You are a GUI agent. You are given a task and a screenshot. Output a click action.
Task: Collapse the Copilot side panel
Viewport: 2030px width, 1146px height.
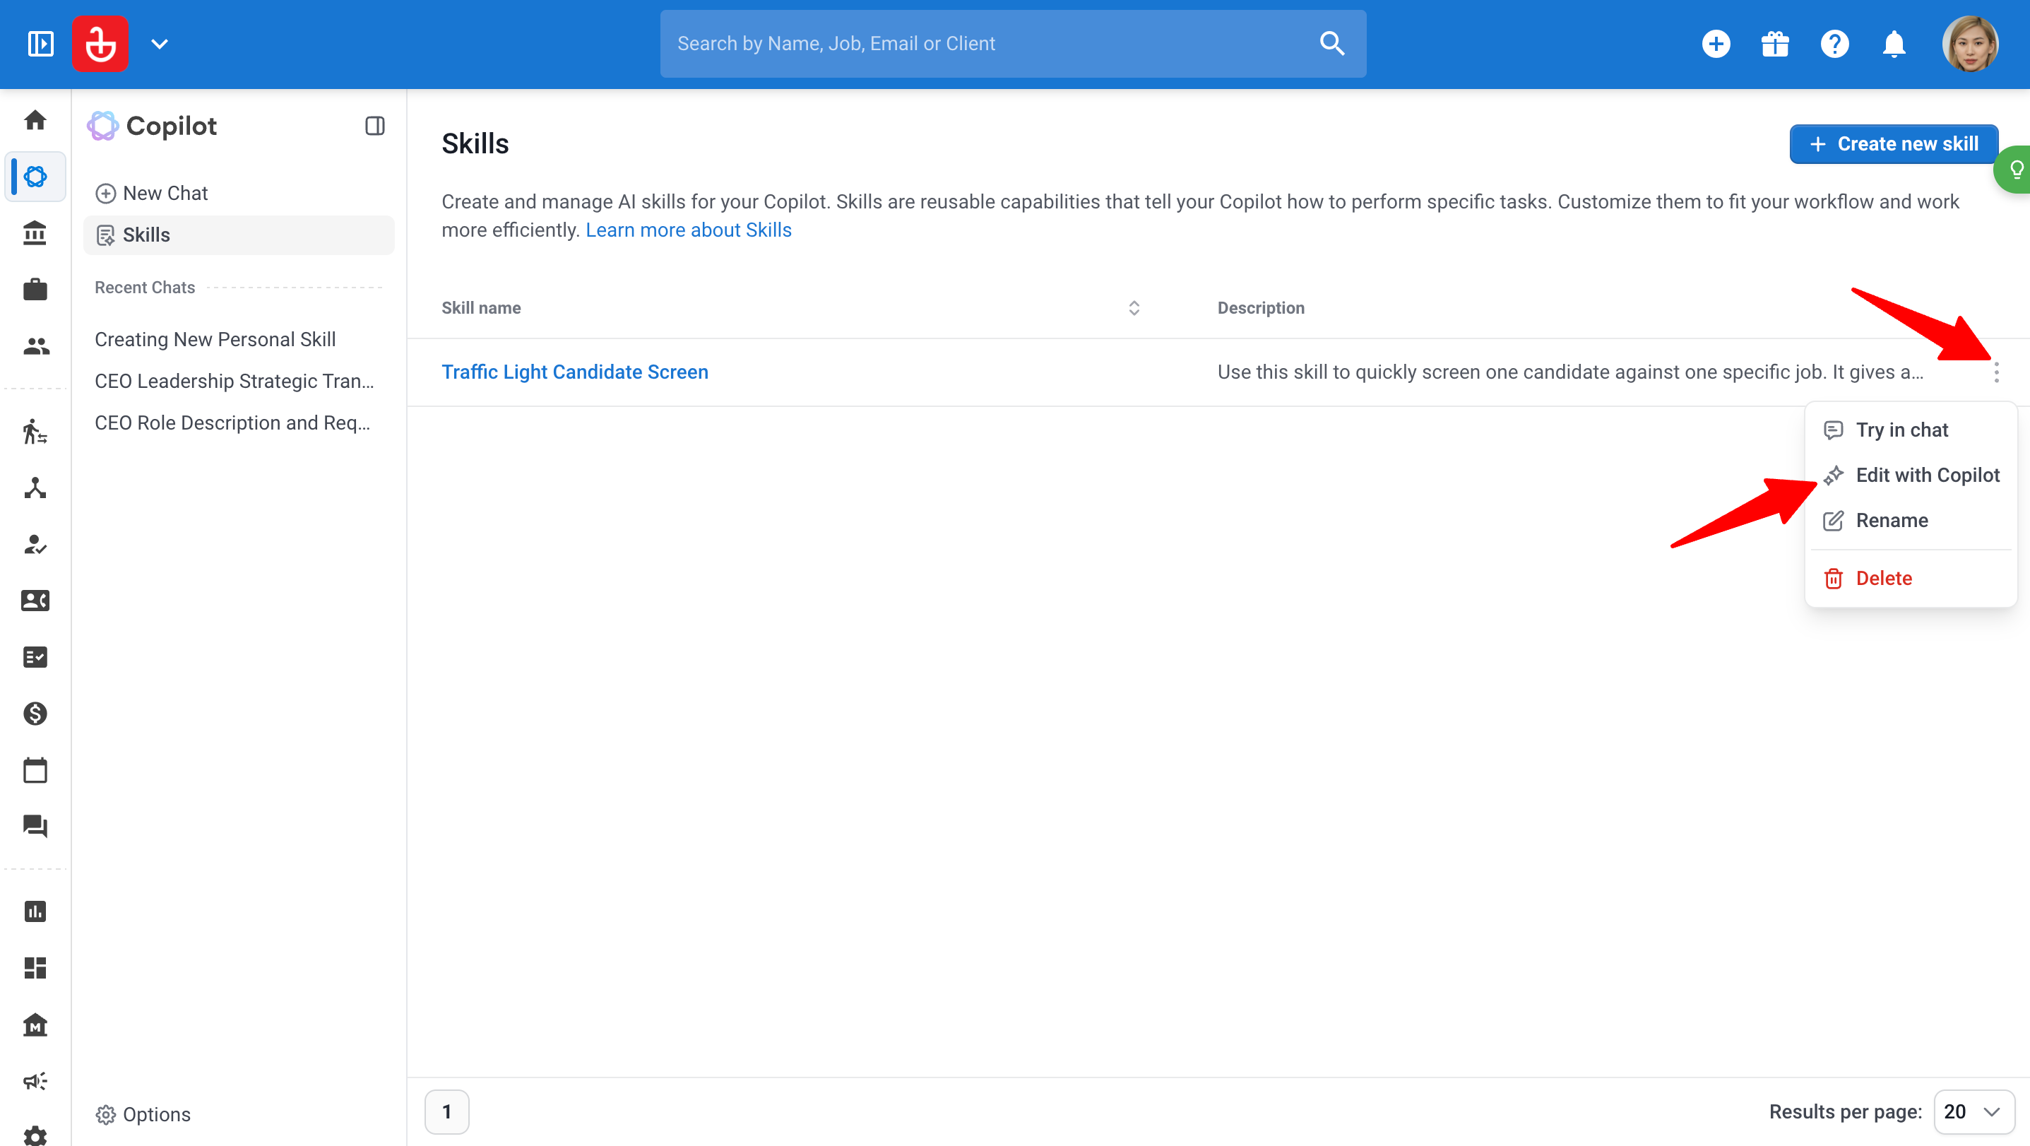tap(375, 126)
